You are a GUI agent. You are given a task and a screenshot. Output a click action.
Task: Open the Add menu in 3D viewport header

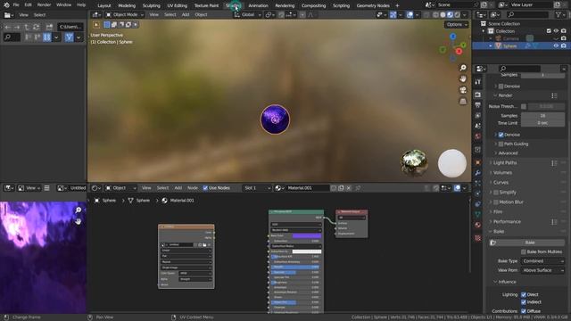[x=186, y=15]
